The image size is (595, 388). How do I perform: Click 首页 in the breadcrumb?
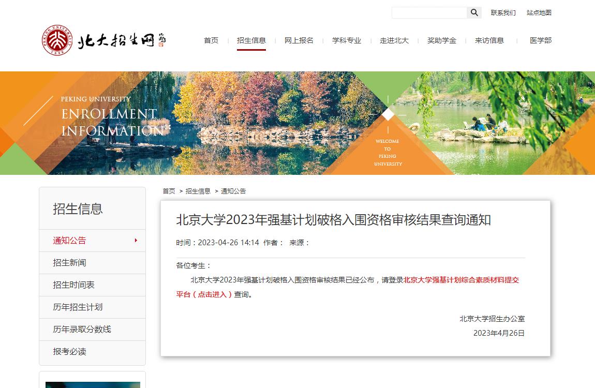point(169,191)
